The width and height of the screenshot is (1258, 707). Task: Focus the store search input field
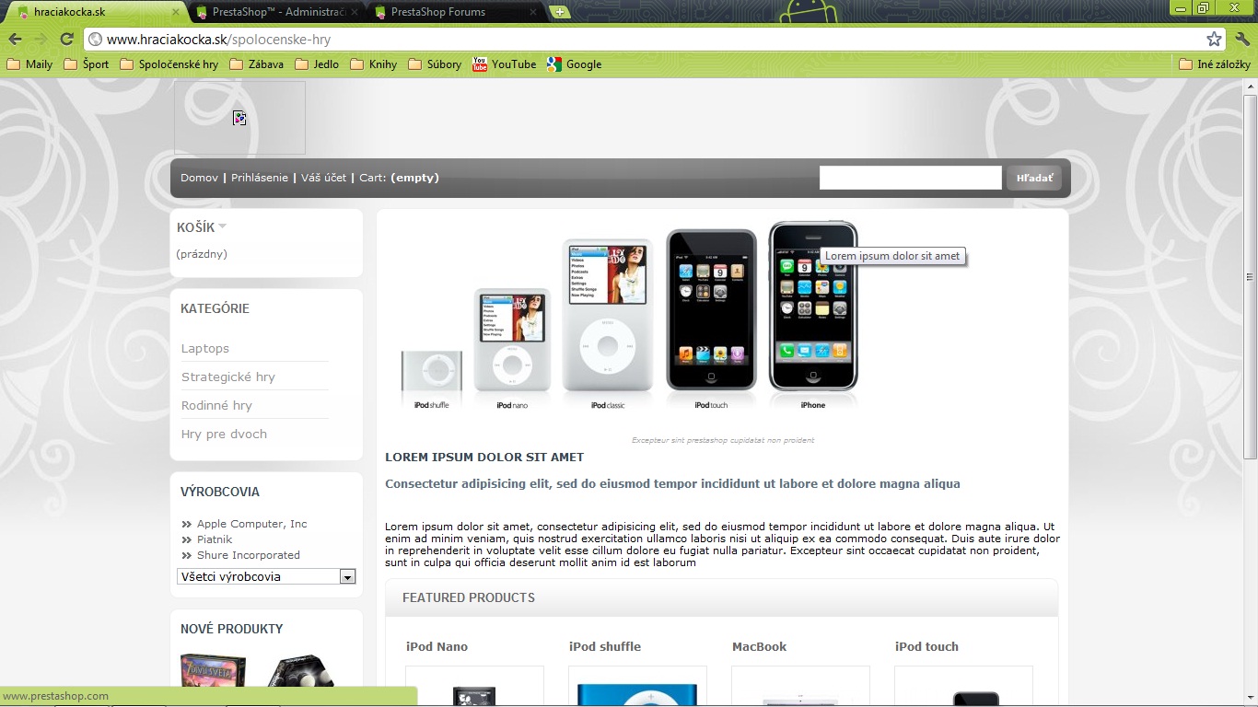click(910, 178)
